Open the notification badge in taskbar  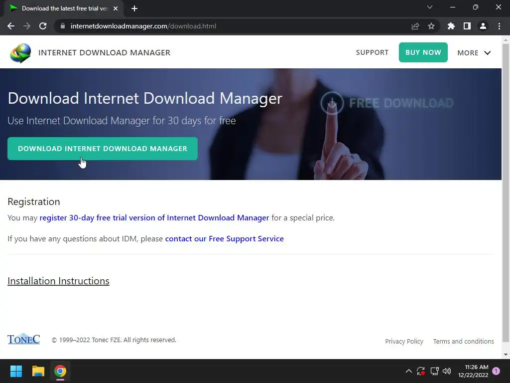pos(496,371)
